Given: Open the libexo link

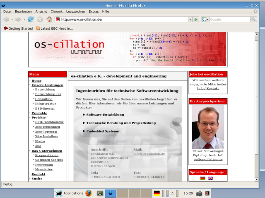Looking at the screenshot, I should (40, 141).
